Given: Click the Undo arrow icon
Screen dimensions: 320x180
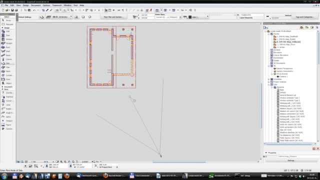Looking at the screenshot, I should point(34,10).
